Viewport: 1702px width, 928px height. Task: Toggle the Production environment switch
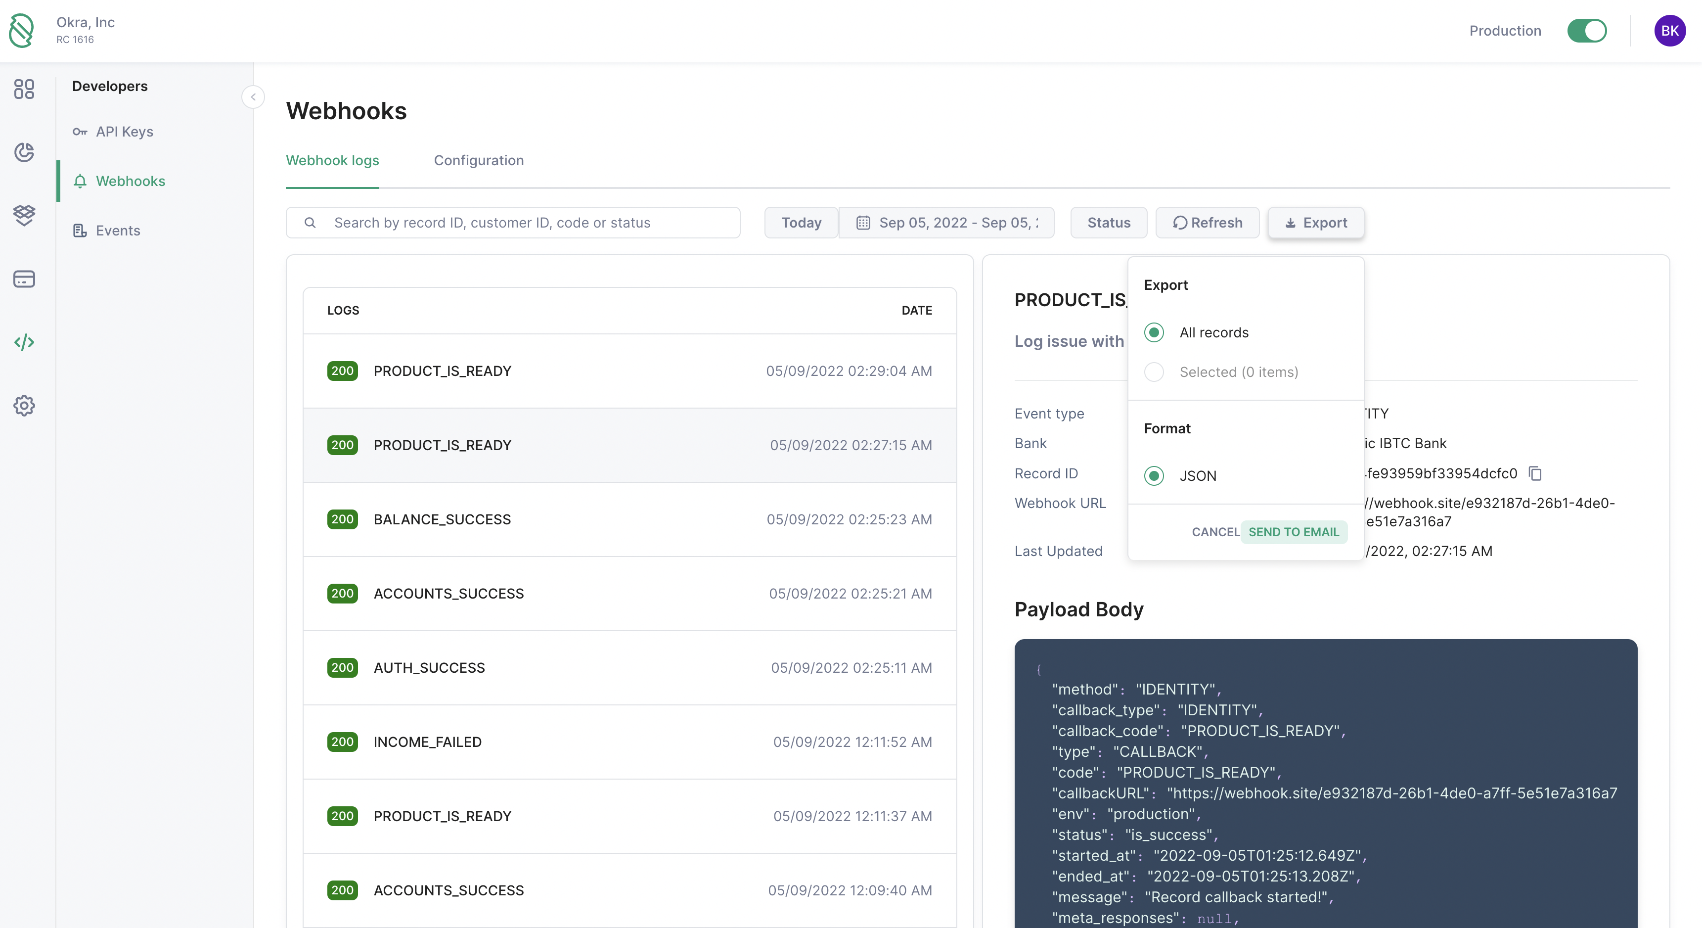click(1586, 31)
